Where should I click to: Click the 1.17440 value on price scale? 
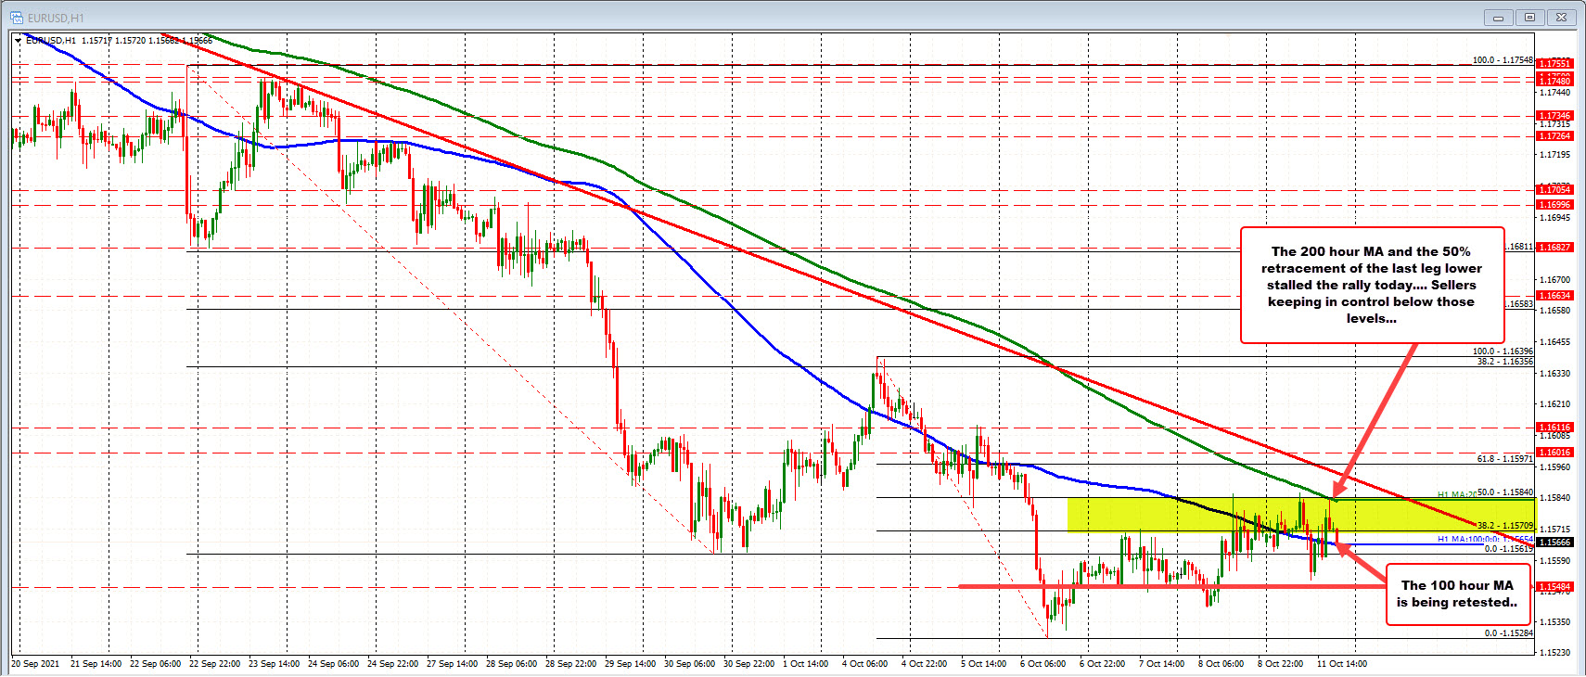tap(1554, 93)
